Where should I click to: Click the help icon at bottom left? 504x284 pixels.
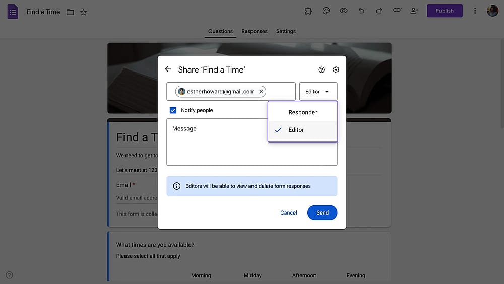click(x=9, y=275)
